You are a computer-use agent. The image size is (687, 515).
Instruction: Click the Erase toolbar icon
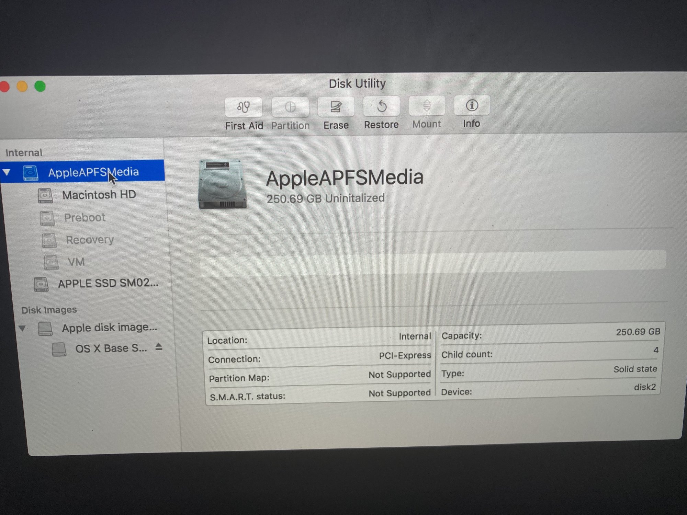pos(336,106)
